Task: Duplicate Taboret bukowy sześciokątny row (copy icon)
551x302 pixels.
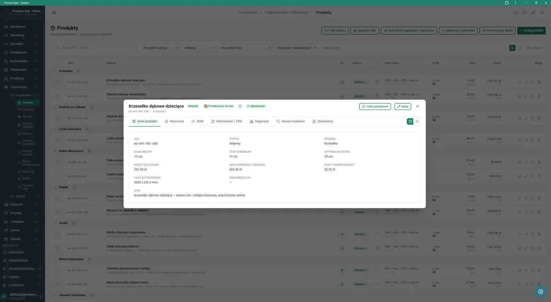Action: coord(533,96)
